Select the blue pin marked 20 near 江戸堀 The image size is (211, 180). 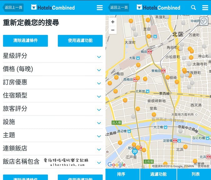pos(135,152)
